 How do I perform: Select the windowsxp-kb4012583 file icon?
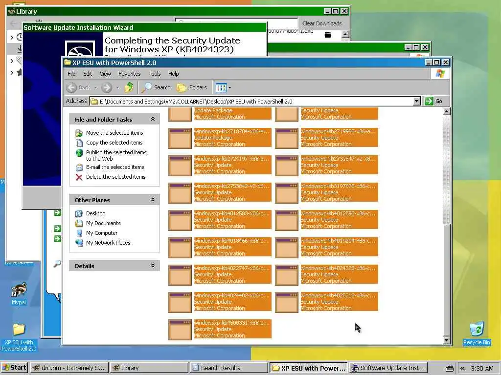tap(180, 220)
